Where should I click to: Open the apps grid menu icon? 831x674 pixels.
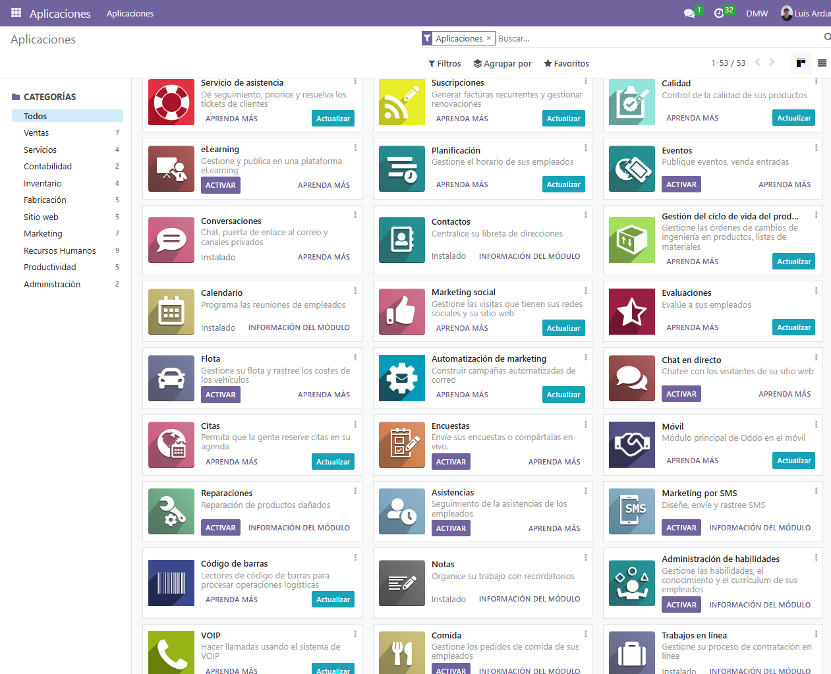(16, 13)
